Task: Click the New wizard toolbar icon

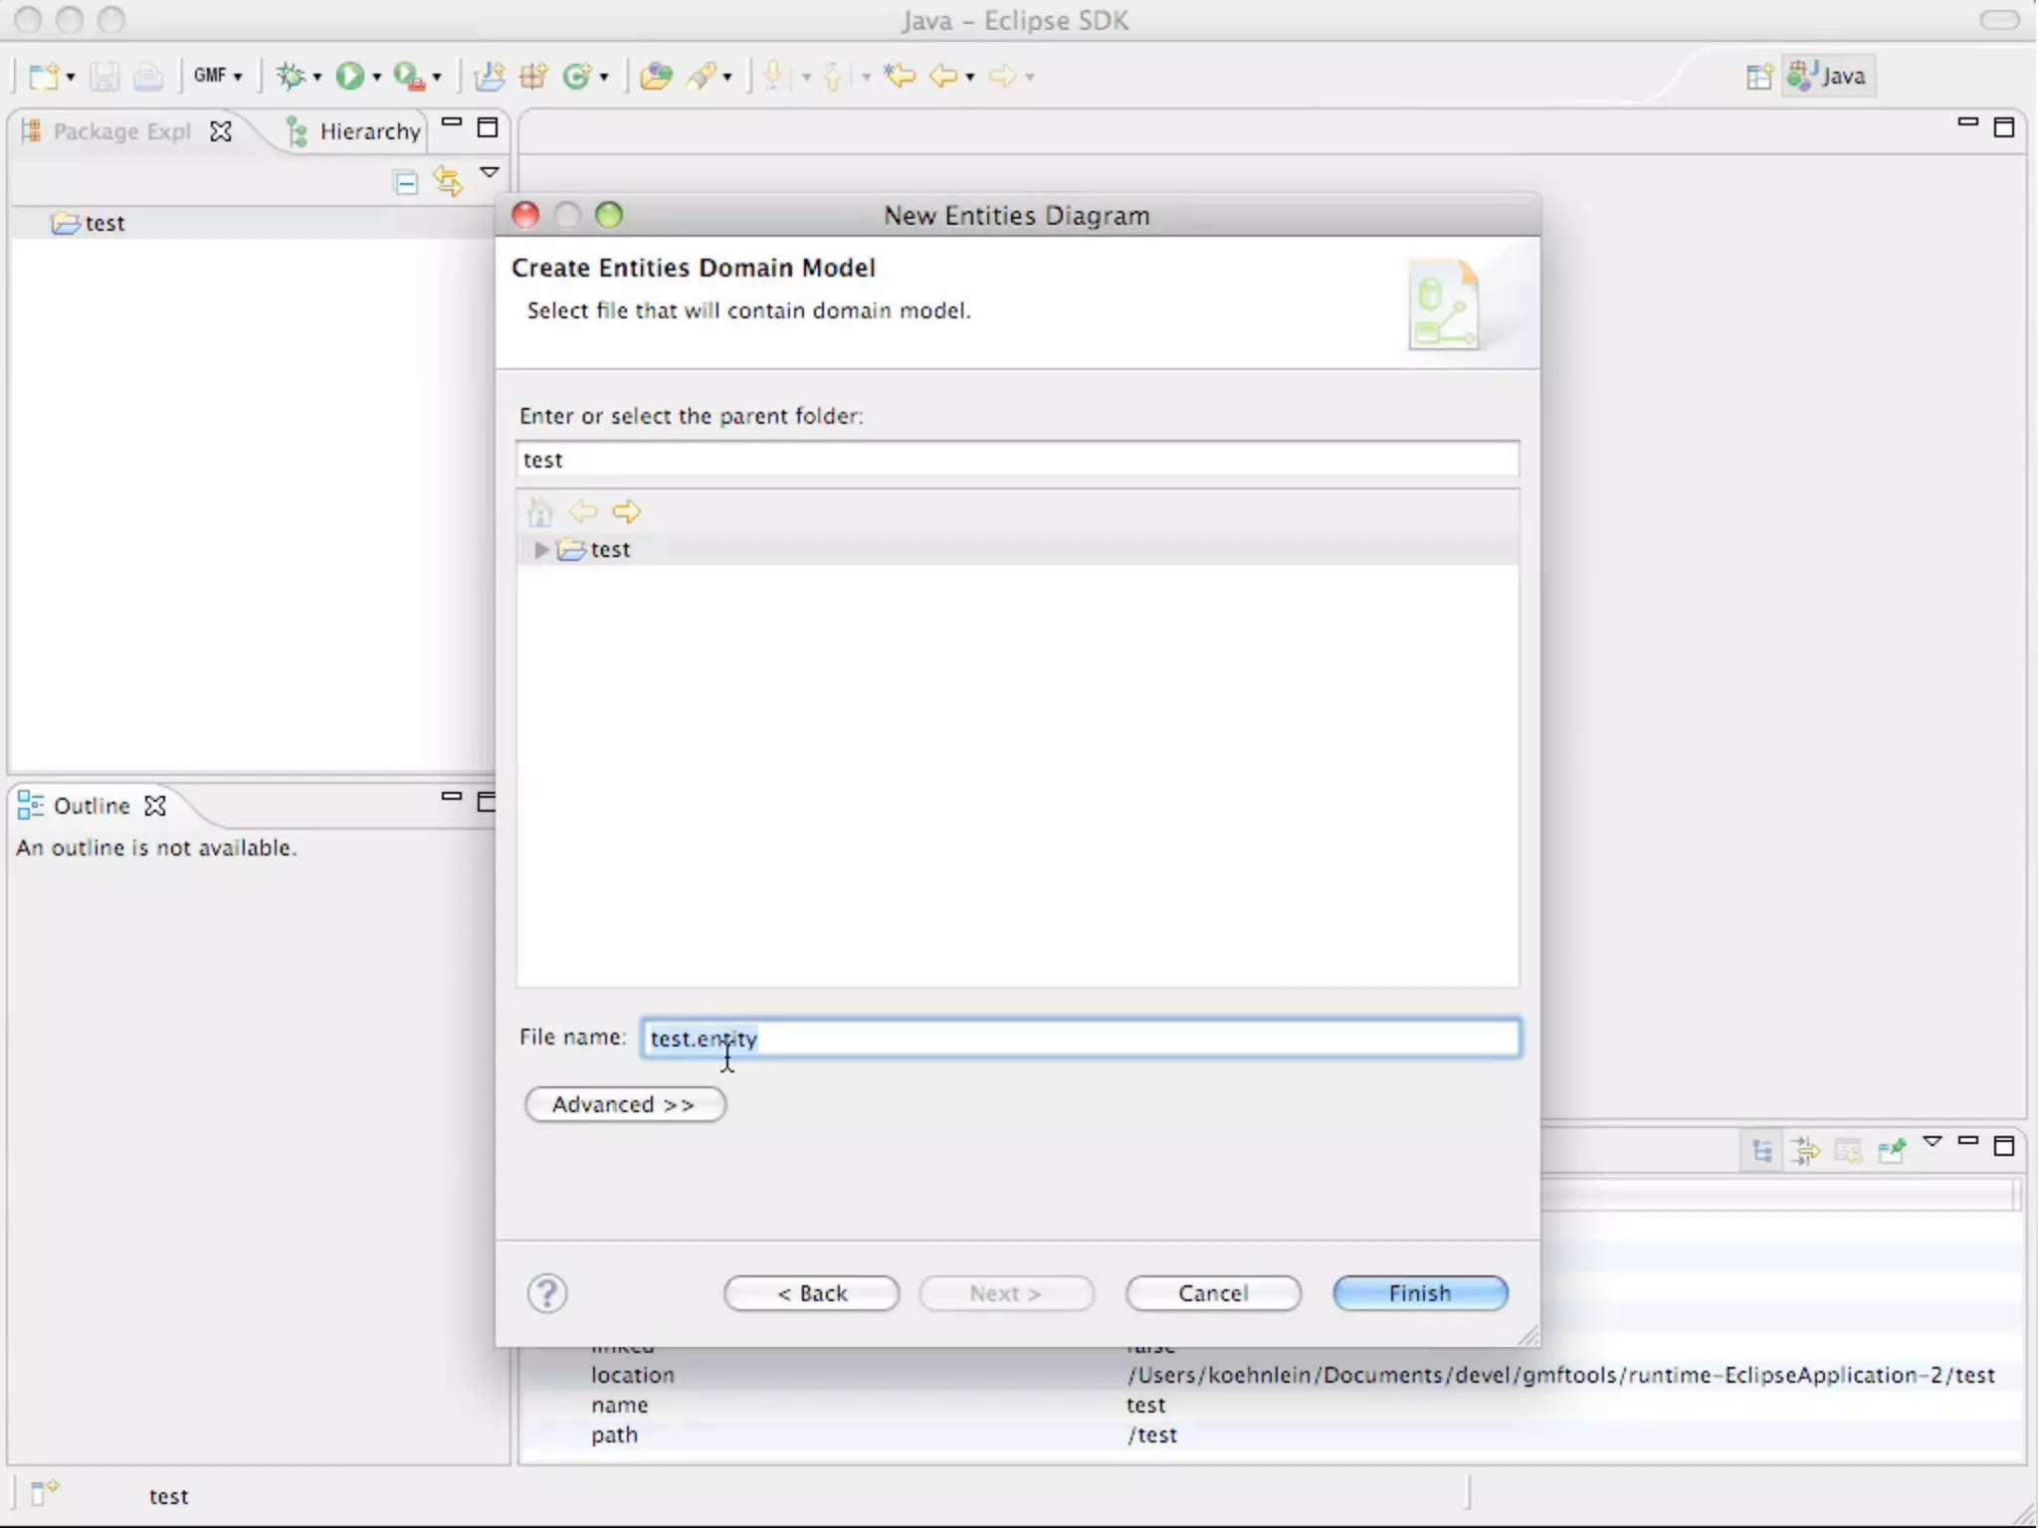Action: [44, 76]
